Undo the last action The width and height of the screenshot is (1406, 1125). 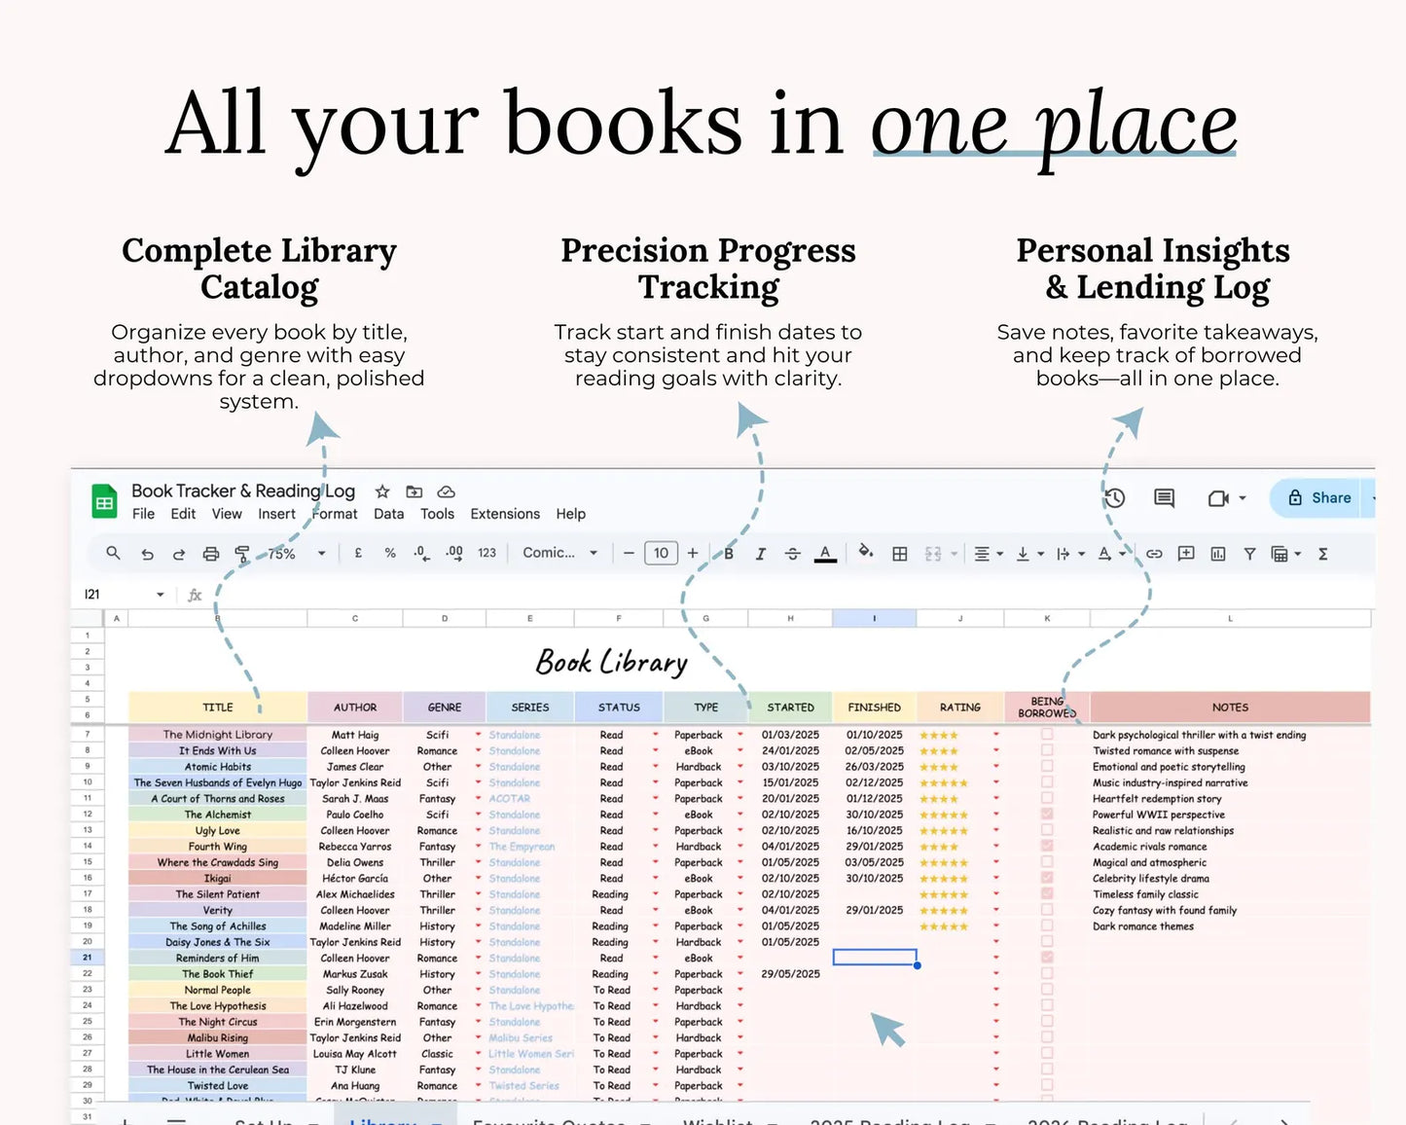(x=147, y=554)
